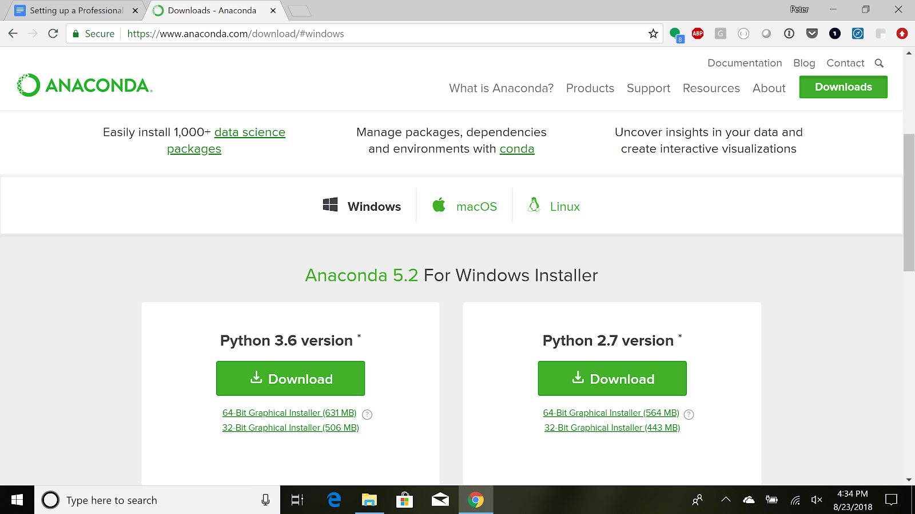Image resolution: width=915 pixels, height=514 pixels.
Task: Open File Explorer from the taskbar
Action: click(369, 500)
